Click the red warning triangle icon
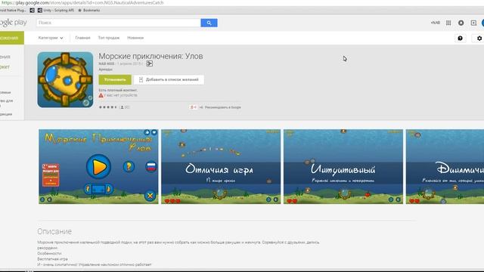484x272 pixels. tap(101, 95)
